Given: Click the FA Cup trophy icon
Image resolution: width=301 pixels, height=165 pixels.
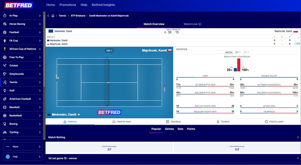Looking at the screenshot, I should point(5,41).
